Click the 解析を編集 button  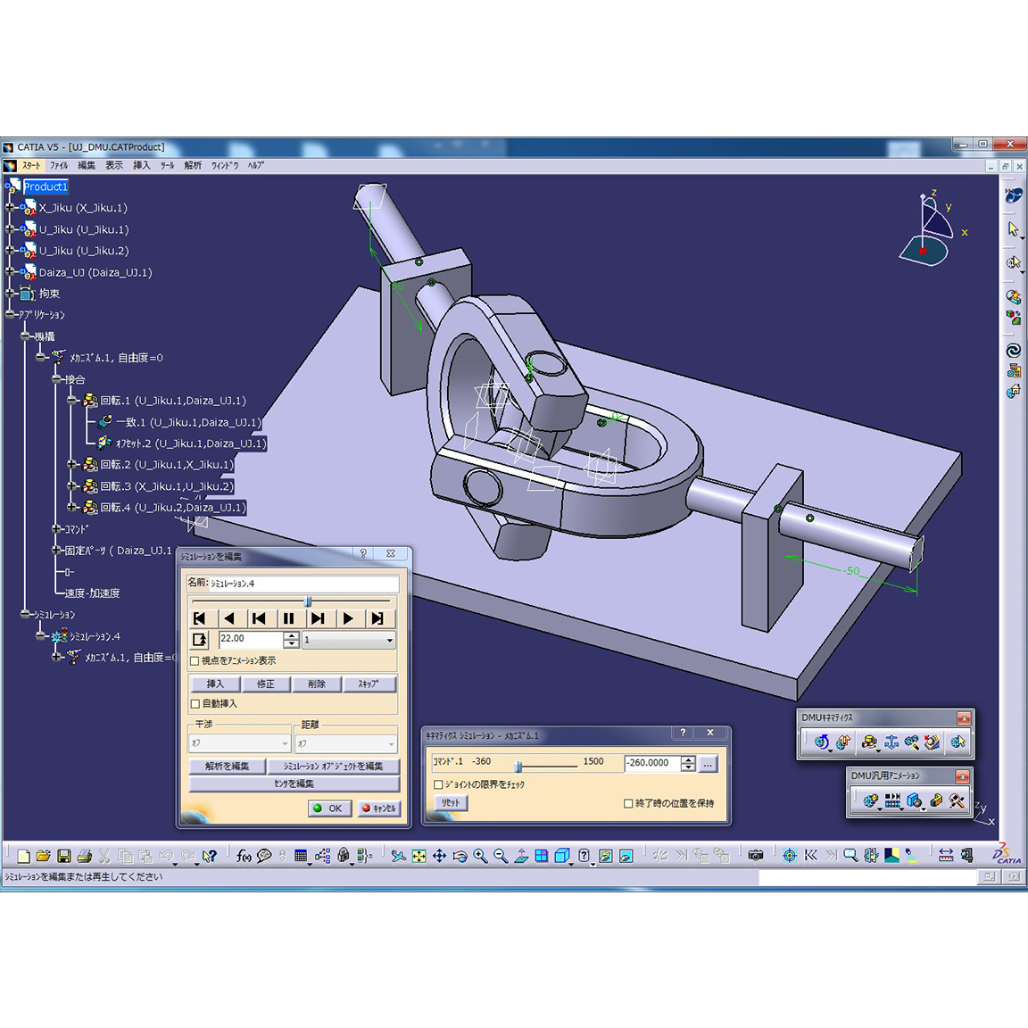point(227,766)
